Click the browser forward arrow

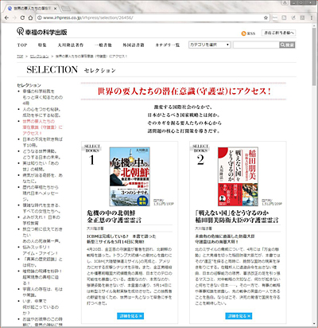(14, 18)
